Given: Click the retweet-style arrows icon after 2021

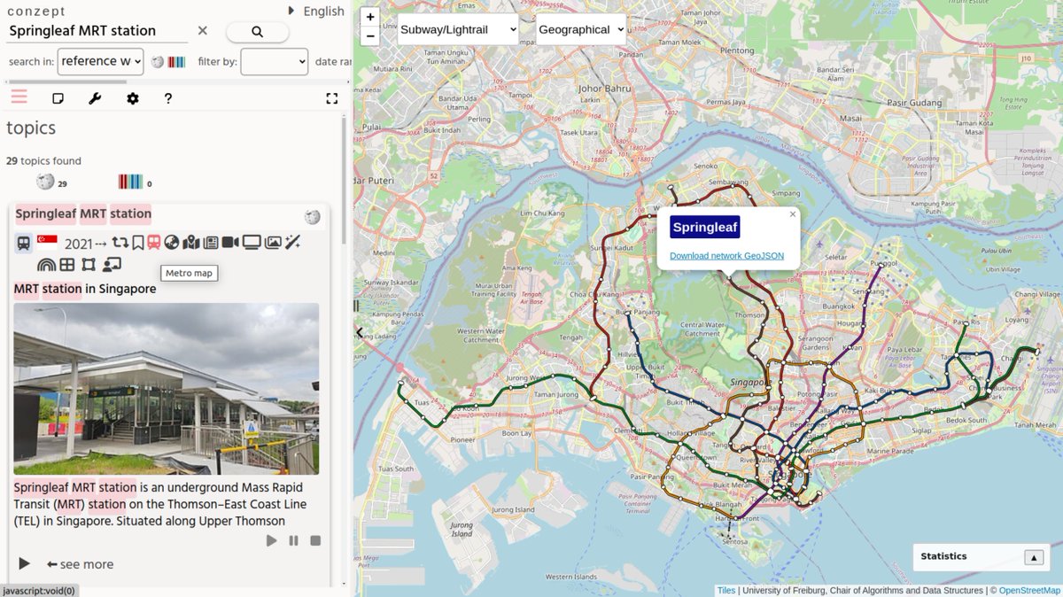Looking at the screenshot, I should (120, 243).
